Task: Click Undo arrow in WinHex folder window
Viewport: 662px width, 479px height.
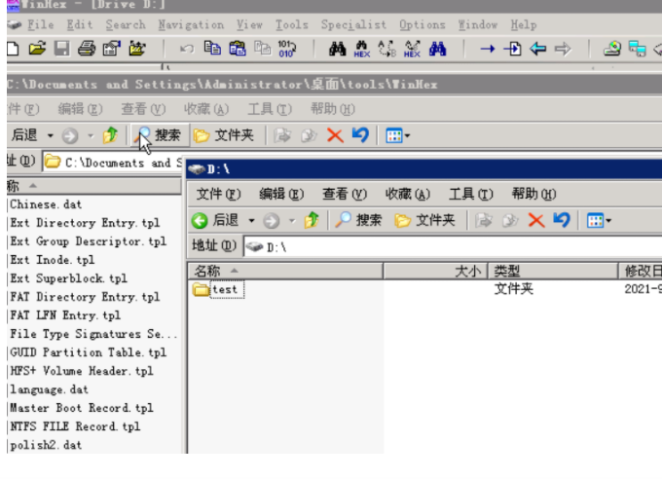Action: pyautogui.click(x=360, y=135)
